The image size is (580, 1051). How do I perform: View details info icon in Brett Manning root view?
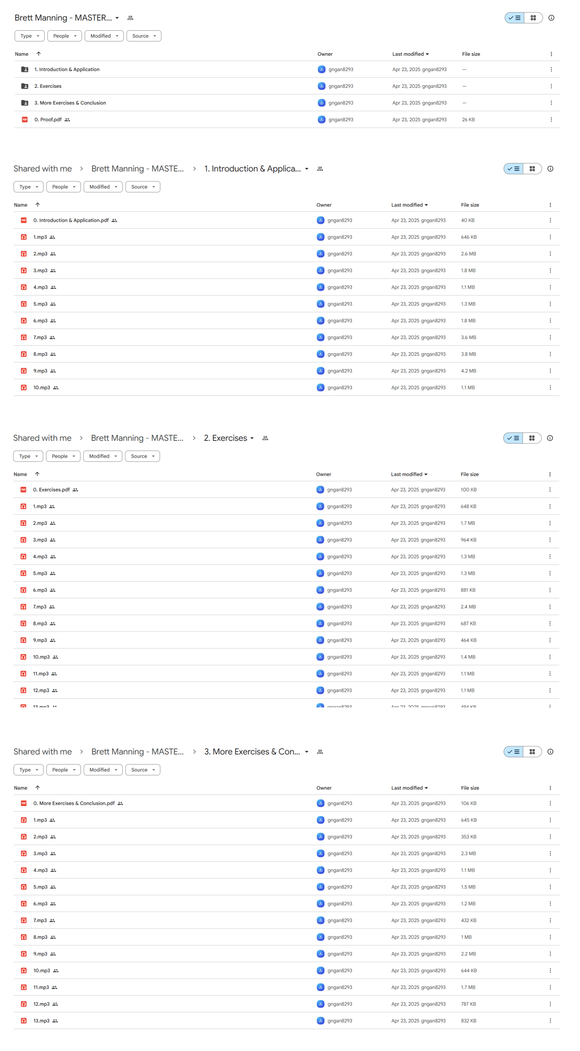pos(551,18)
